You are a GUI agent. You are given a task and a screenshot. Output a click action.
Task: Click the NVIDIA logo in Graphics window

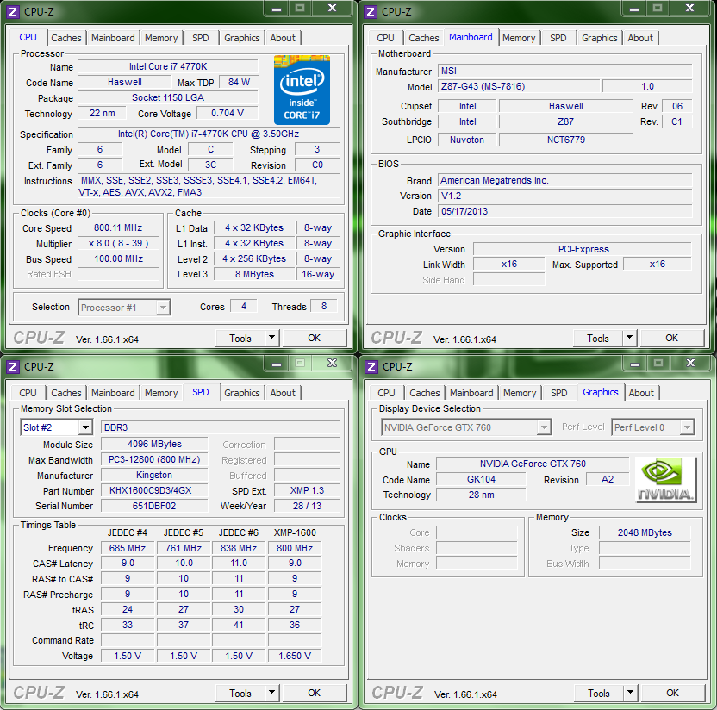(665, 480)
